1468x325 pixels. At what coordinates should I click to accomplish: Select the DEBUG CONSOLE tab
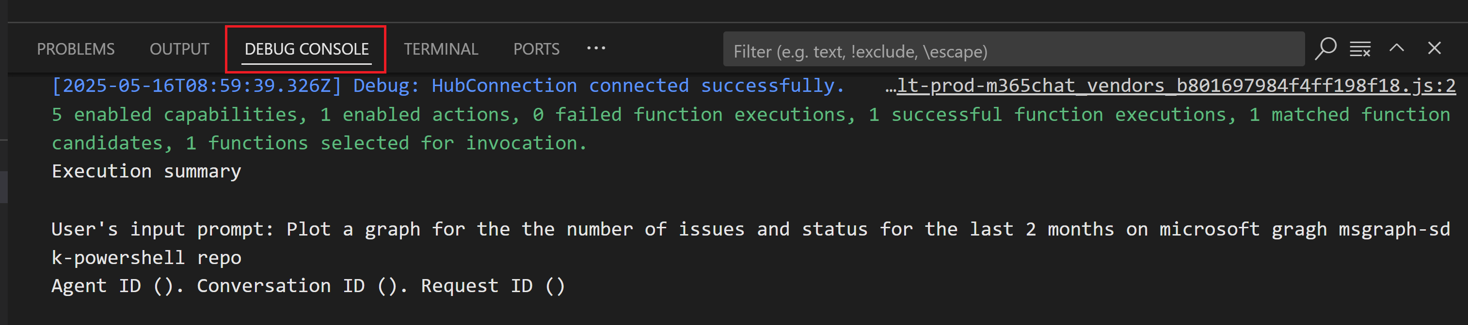(x=306, y=49)
